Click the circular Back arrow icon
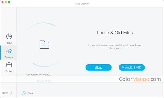This screenshot has height=98, width=164. pos(24,93)
